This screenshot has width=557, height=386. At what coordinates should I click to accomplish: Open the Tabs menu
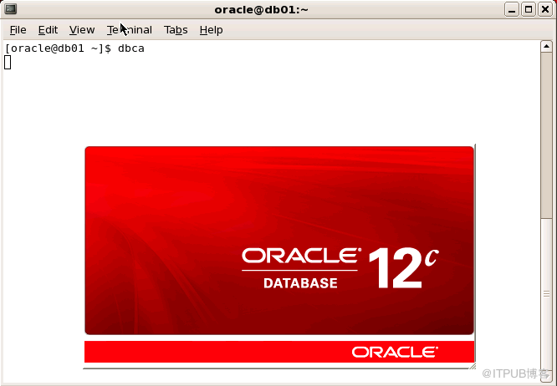[176, 30]
